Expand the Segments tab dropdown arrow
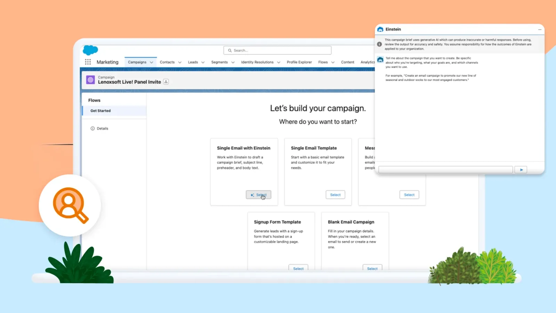556x313 pixels. [233, 62]
